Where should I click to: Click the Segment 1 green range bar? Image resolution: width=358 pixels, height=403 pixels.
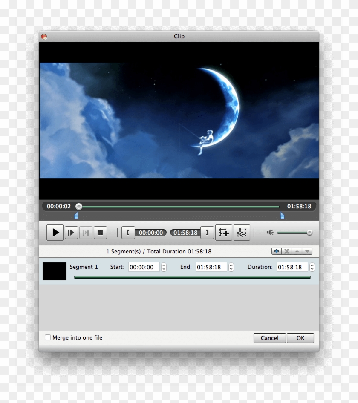[192, 277]
